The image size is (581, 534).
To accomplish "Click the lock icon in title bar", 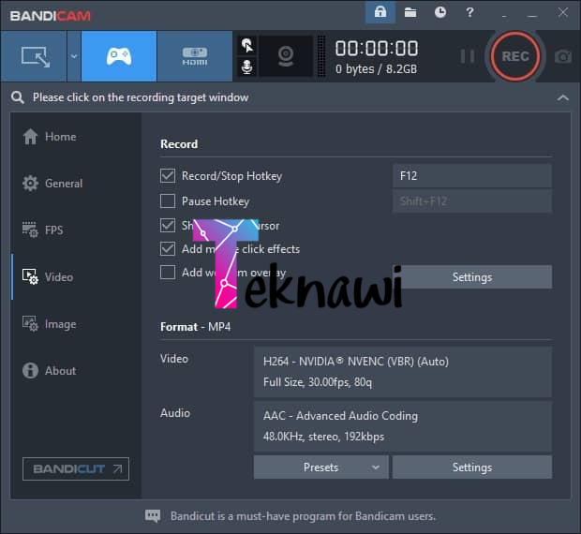I will coord(380,12).
